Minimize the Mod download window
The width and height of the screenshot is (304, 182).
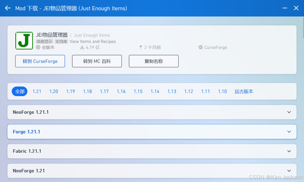coord(285,8)
